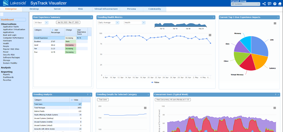Image resolution: width=283 pixels, height=132 pixels.
Task: Open the help question mark icon
Action: (x=275, y=4)
